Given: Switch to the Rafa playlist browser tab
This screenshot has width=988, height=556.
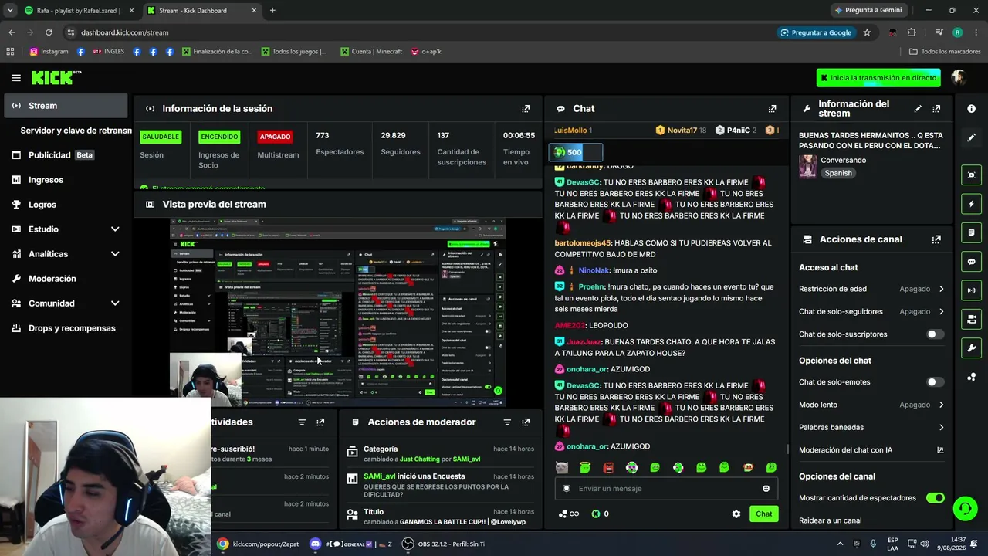Looking at the screenshot, I should tap(77, 10).
